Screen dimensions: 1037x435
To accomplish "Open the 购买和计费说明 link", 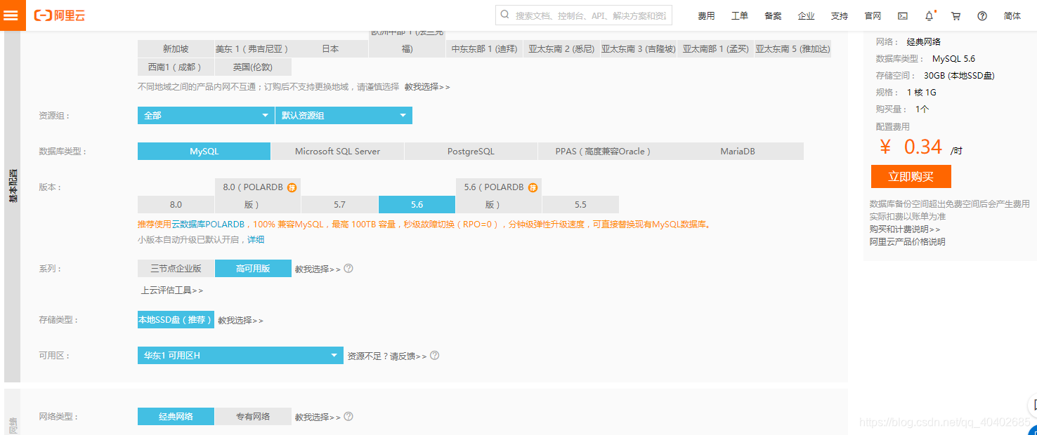I will (901, 228).
